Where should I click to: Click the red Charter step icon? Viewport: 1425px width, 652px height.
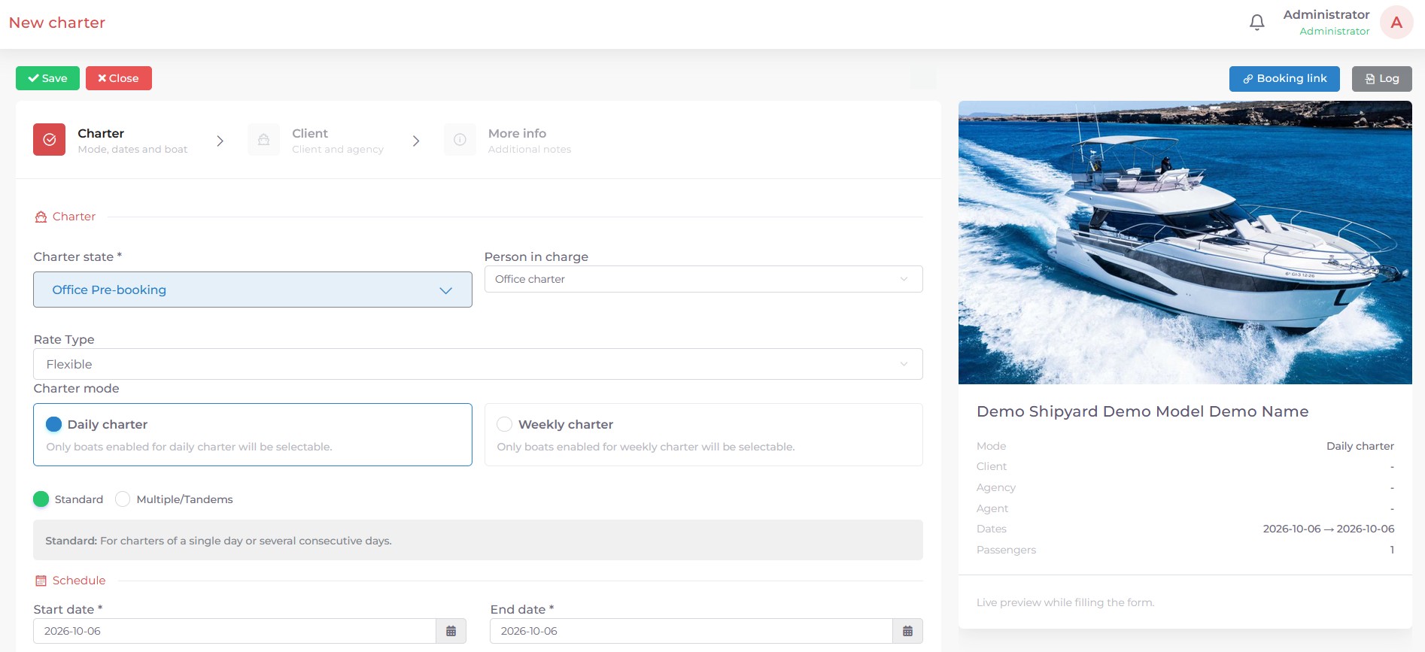click(x=49, y=140)
